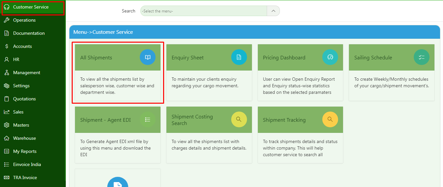Screen dimensions: 443x187
Task: Open the Customer Service menu
Action: pos(33,7)
